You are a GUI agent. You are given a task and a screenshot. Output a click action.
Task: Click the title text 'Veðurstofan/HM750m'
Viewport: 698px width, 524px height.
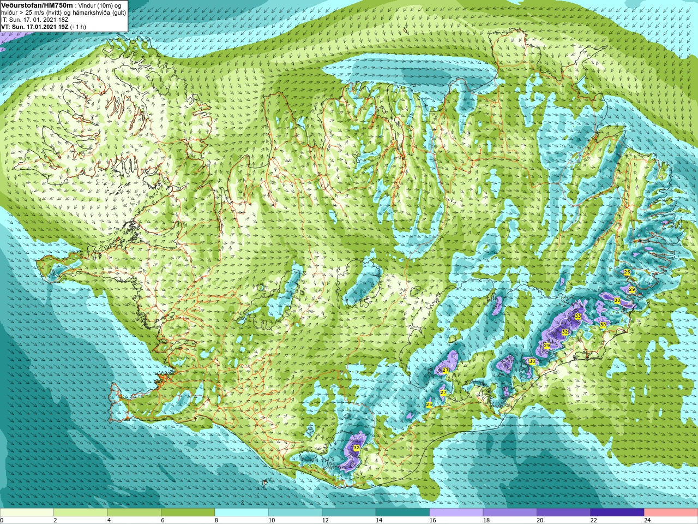37,5
